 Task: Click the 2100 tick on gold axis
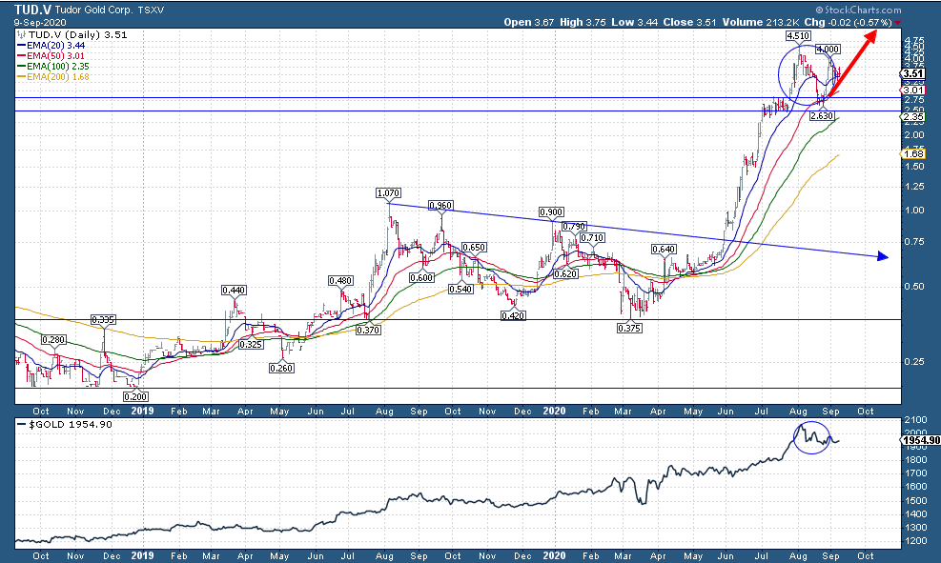coord(914,419)
